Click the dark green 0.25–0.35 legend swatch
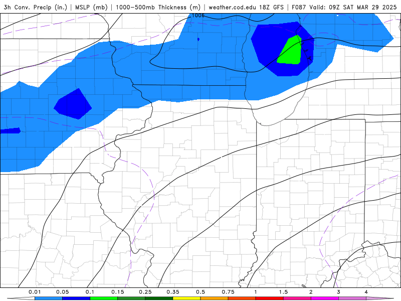 pos(159,298)
